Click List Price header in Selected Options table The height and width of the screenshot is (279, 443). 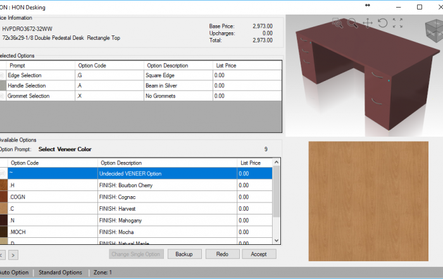tap(247, 66)
